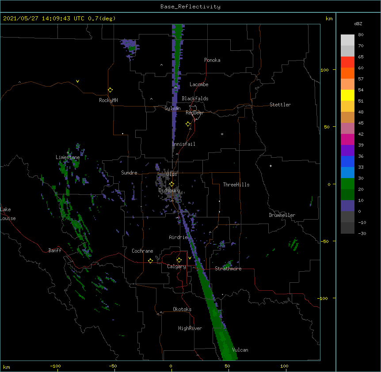This screenshot has height=372, width=381.
Task: Click the magenta 39-42 dBZ legend swatch
Action: tap(347, 139)
